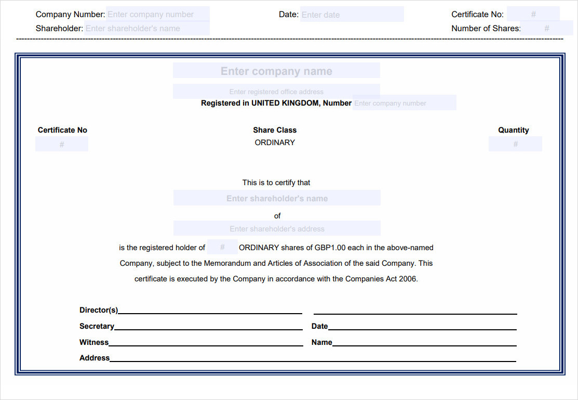
Task: Click the Number of Shares field
Action: [x=547, y=28]
